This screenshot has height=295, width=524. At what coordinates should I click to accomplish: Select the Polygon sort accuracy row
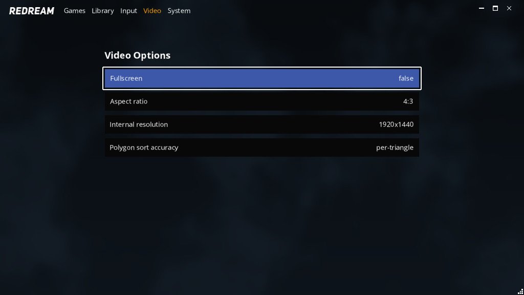coord(261,147)
